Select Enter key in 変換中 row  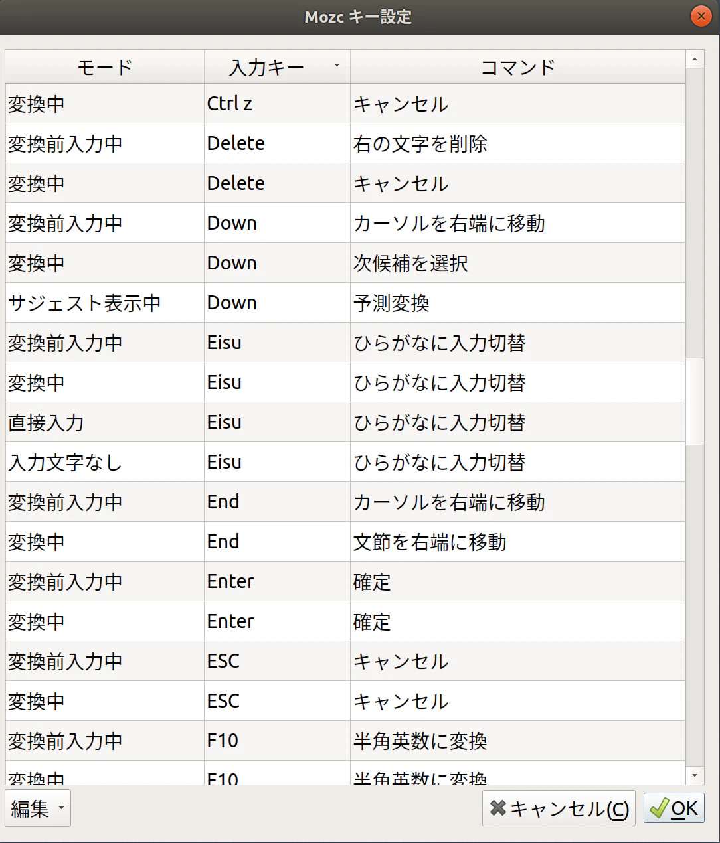277,621
